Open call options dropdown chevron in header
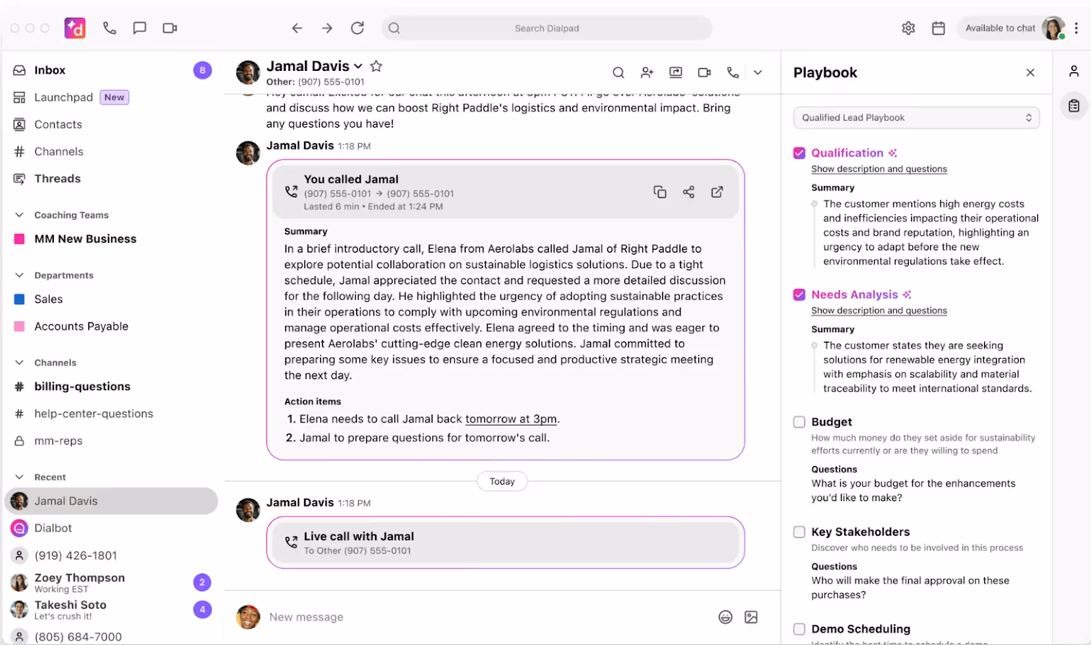The height and width of the screenshot is (645, 1091). pyautogui.click(x=758, y=72)
